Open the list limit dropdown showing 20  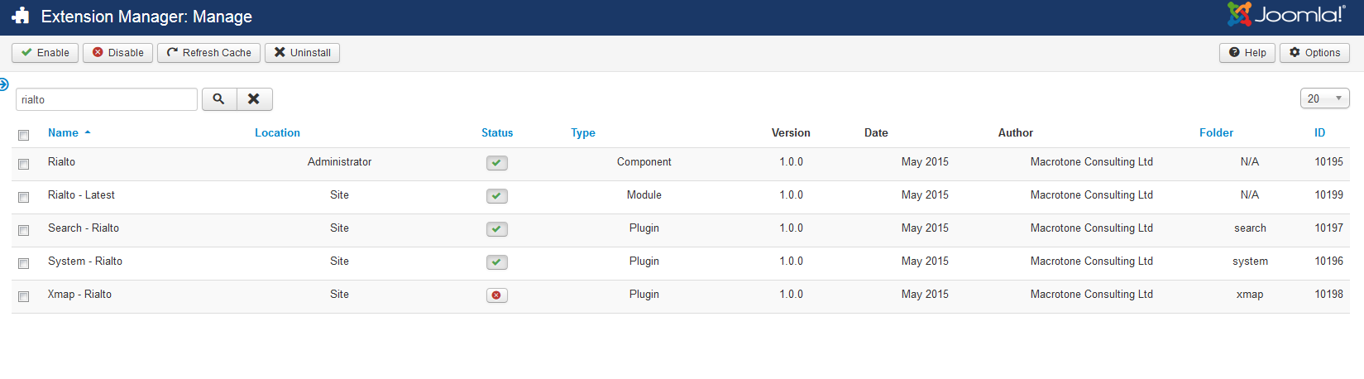click(x=1324, y=98)
